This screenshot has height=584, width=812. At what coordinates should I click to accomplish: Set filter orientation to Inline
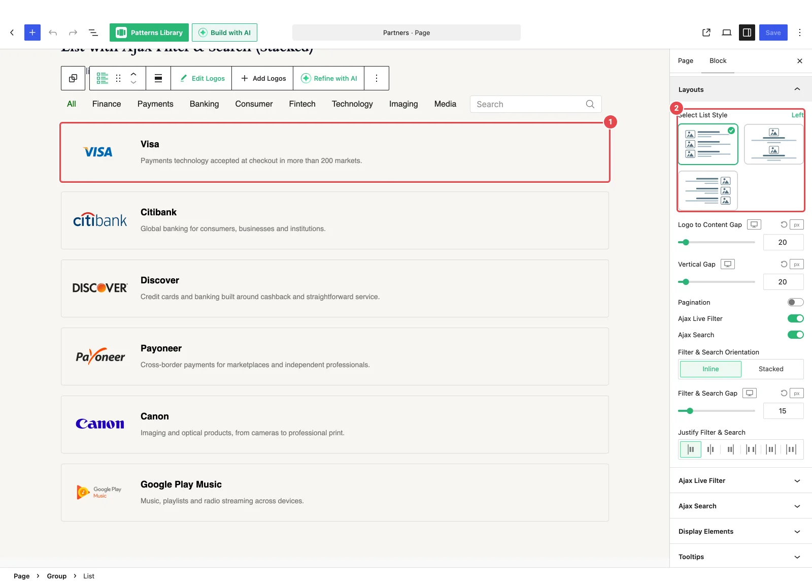coord(710,369)
